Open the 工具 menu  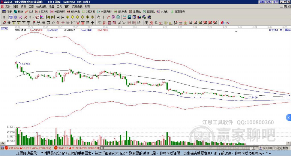tap(59, 7)
